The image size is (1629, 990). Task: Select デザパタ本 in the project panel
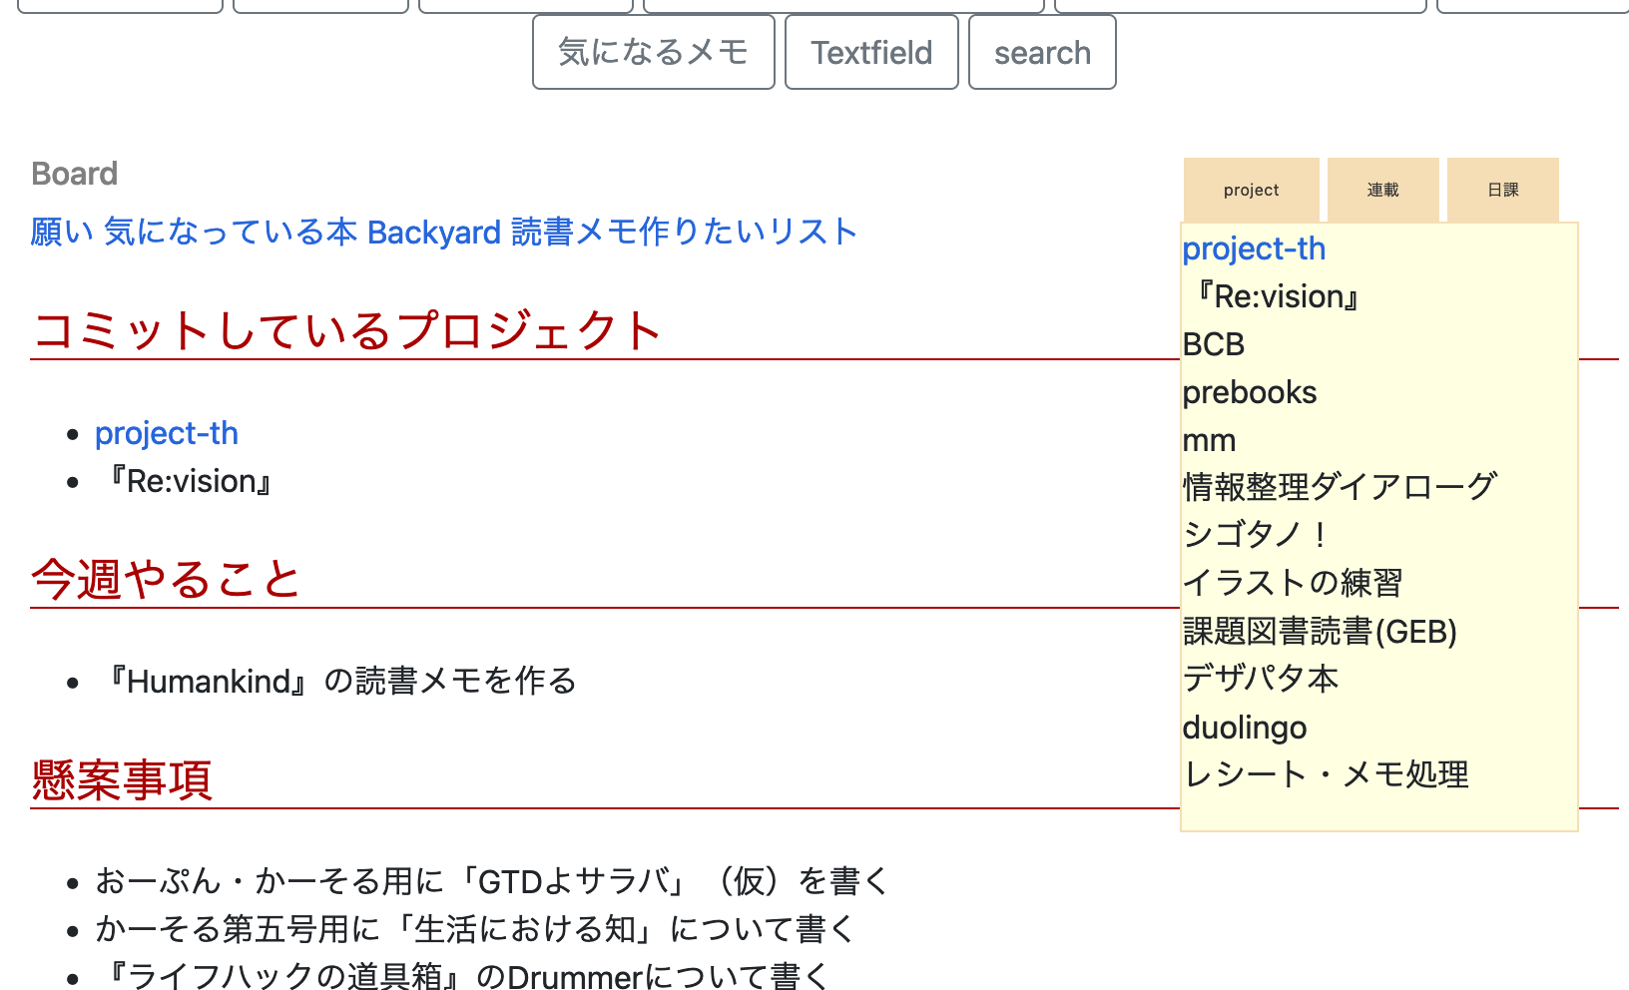[x=1261, y=679]
